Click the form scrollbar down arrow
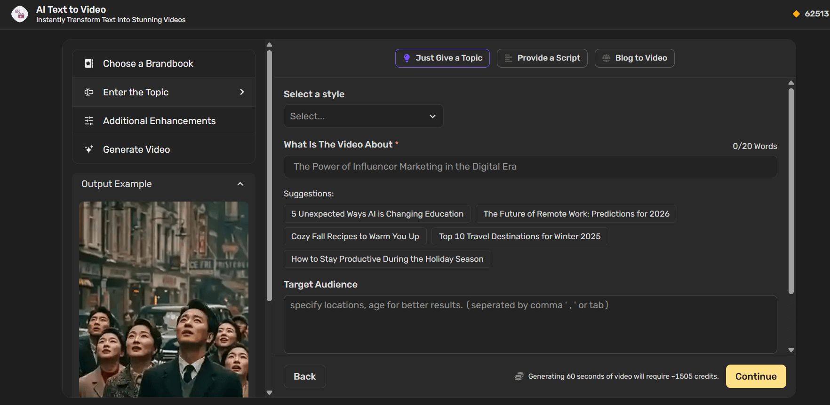 click(x=791, y=350)
